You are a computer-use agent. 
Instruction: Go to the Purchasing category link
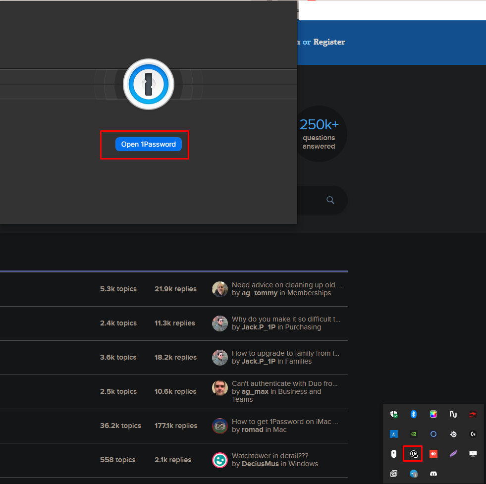click(303, 327)
